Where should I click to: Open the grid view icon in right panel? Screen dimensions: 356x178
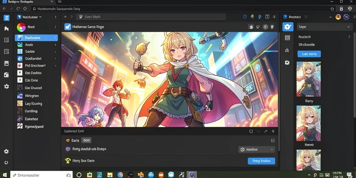pyautogui.click(x=288, y=38)
